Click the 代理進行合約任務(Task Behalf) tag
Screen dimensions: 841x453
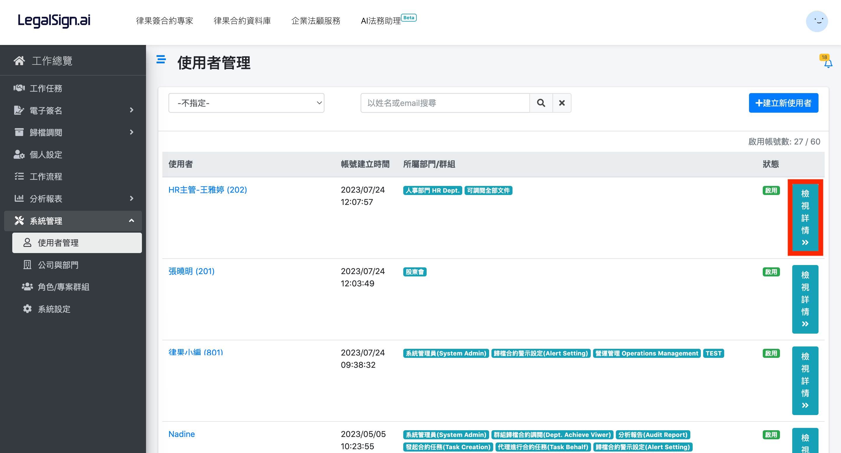coord(543,447)
